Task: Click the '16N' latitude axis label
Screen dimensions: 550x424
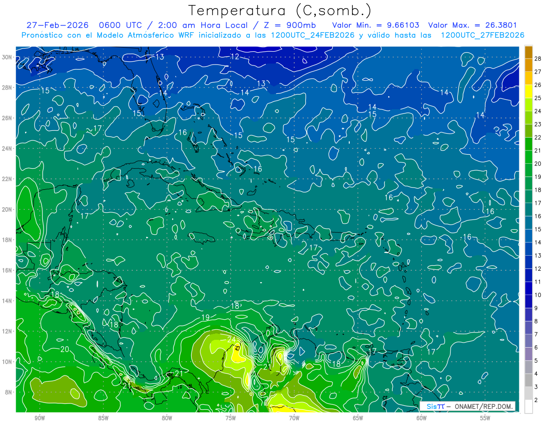Action: [7, 270]
